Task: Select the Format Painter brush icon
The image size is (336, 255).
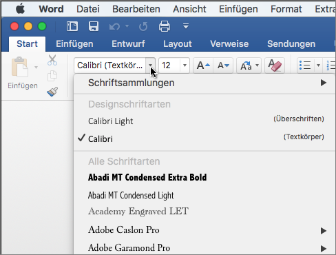Action: point(52,92)
